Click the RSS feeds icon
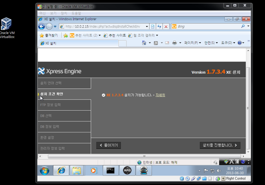The width and height of the screenshot is (265, 185). pyautogui.click(x=156, y=43)
